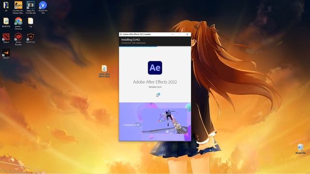Click the 'Installing (53%)' status text
The width and height of the screenshot is (310, 174).
[x=130, y=40]
